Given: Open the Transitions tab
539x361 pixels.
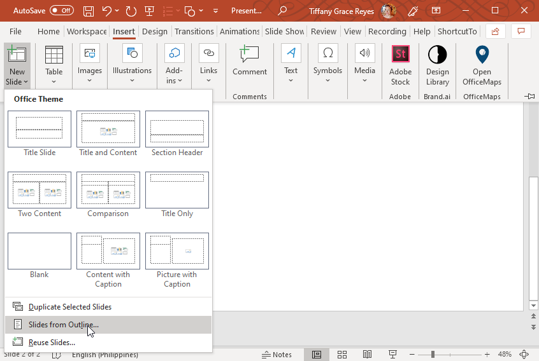Looking at the screenshot, I should [194, 31].
